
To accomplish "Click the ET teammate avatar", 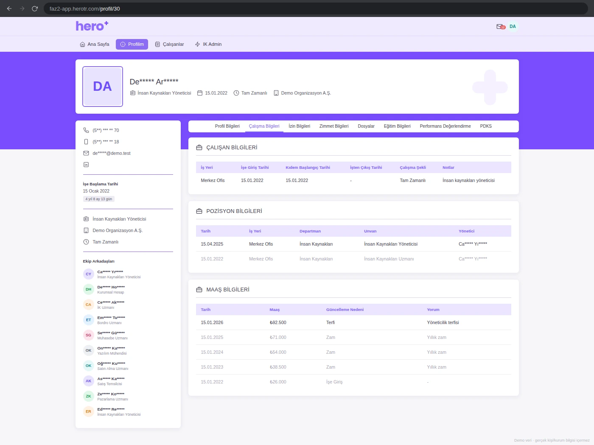I will pyautogui.click(x=88, y=320).
